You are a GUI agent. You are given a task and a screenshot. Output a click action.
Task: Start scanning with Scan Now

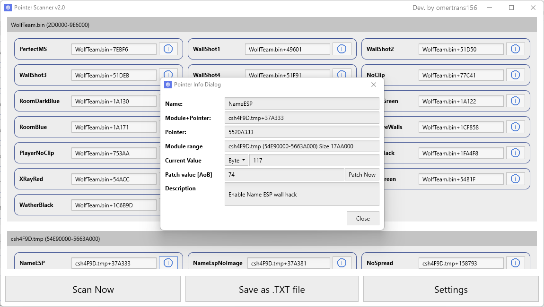[x=93, y=289]
